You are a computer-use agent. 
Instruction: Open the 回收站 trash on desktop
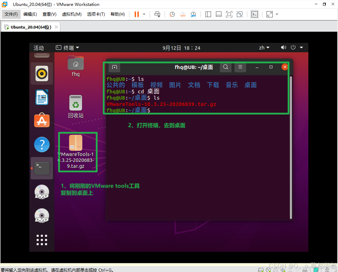[x=76, y=107]
